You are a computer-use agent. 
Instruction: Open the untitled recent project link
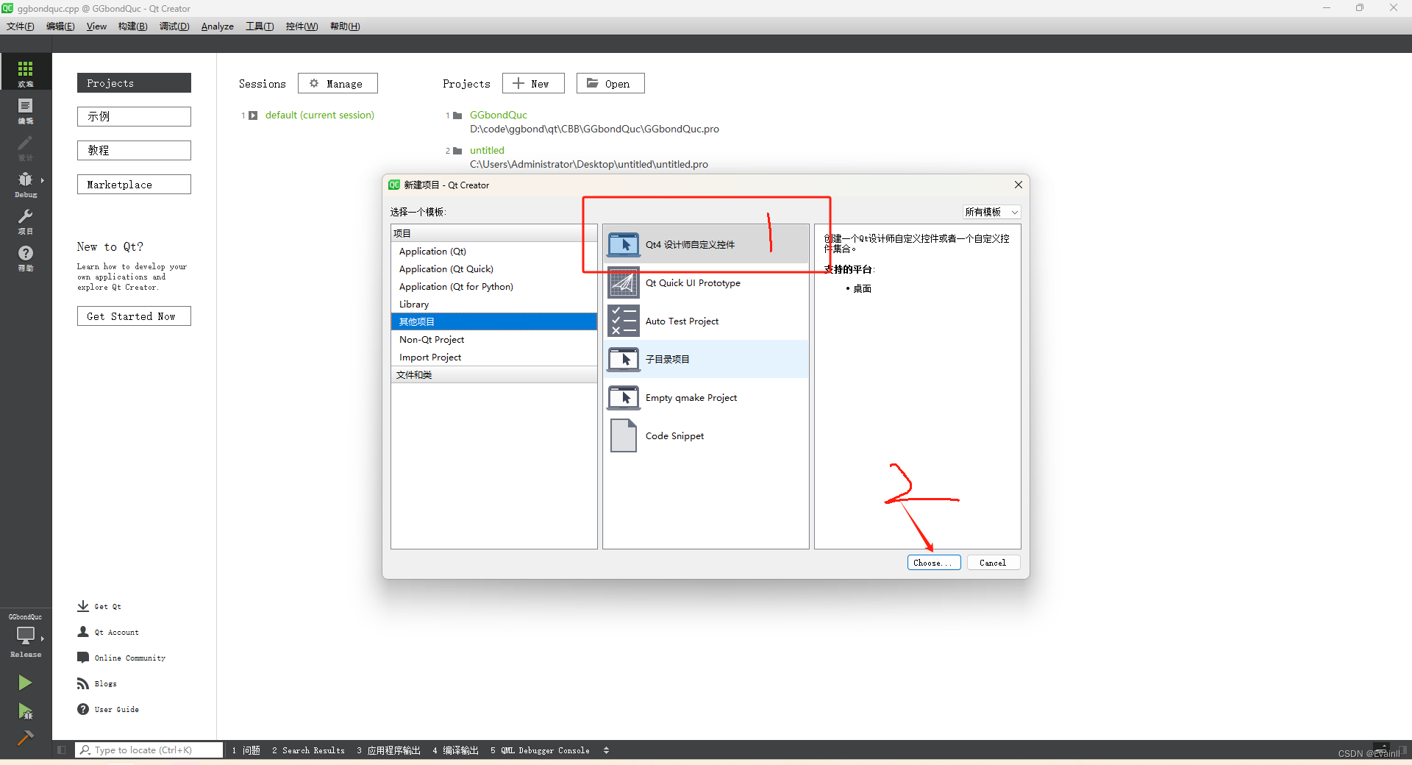(x=487, y=151)
